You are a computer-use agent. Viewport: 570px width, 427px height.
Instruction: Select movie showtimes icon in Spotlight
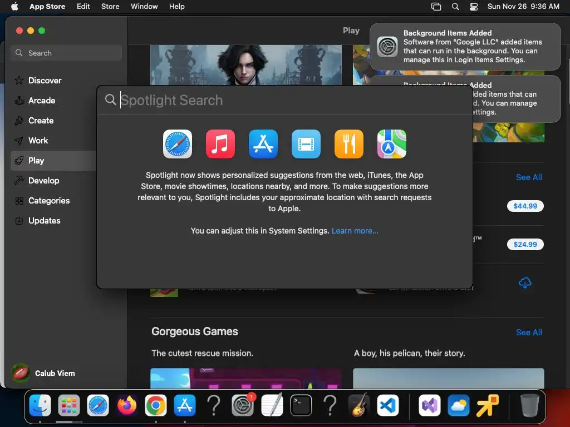(306, 144)
